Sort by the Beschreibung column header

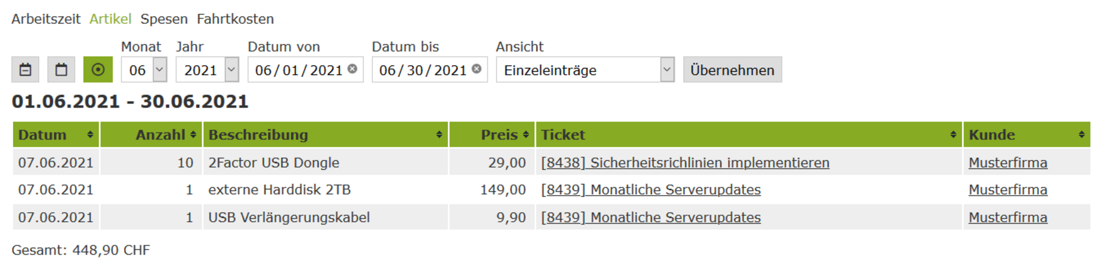tap(325, 135)
